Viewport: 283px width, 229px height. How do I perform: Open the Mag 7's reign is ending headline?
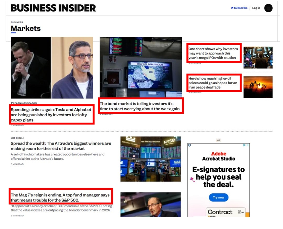pos(60,198)
